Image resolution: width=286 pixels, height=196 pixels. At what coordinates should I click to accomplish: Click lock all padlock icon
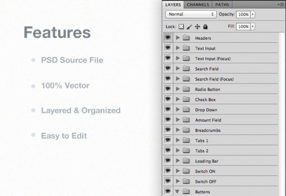[206, 27]
